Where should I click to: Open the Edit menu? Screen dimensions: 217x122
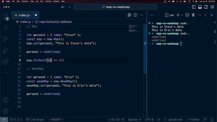[x=18, y=1]
